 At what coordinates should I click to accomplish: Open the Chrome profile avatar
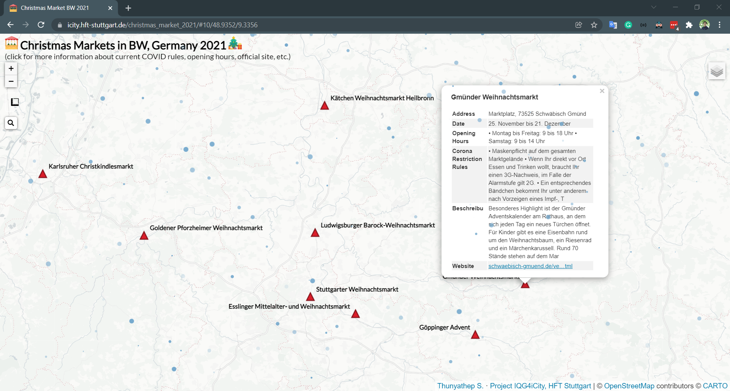point(704,25)
